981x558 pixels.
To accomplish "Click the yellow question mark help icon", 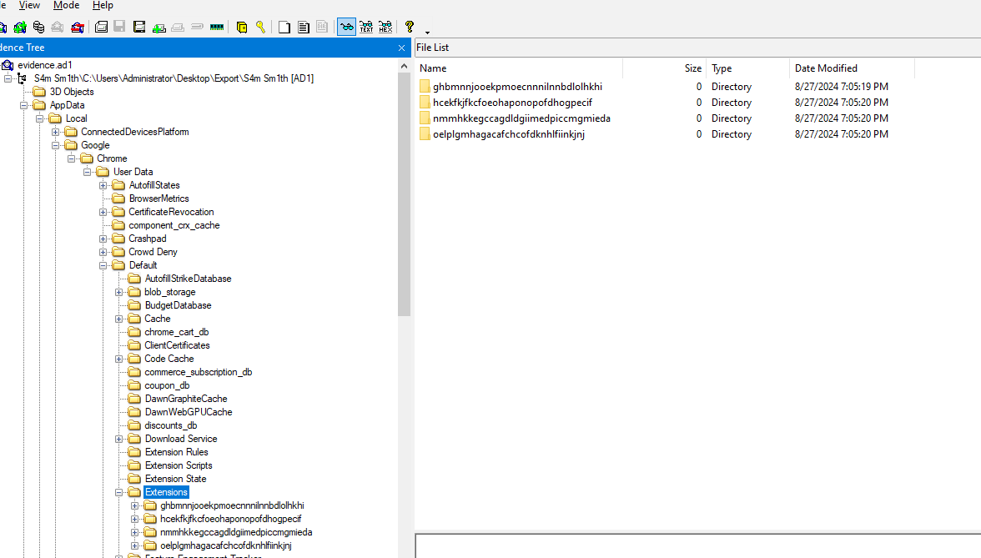I will click(x=409, y=27).
